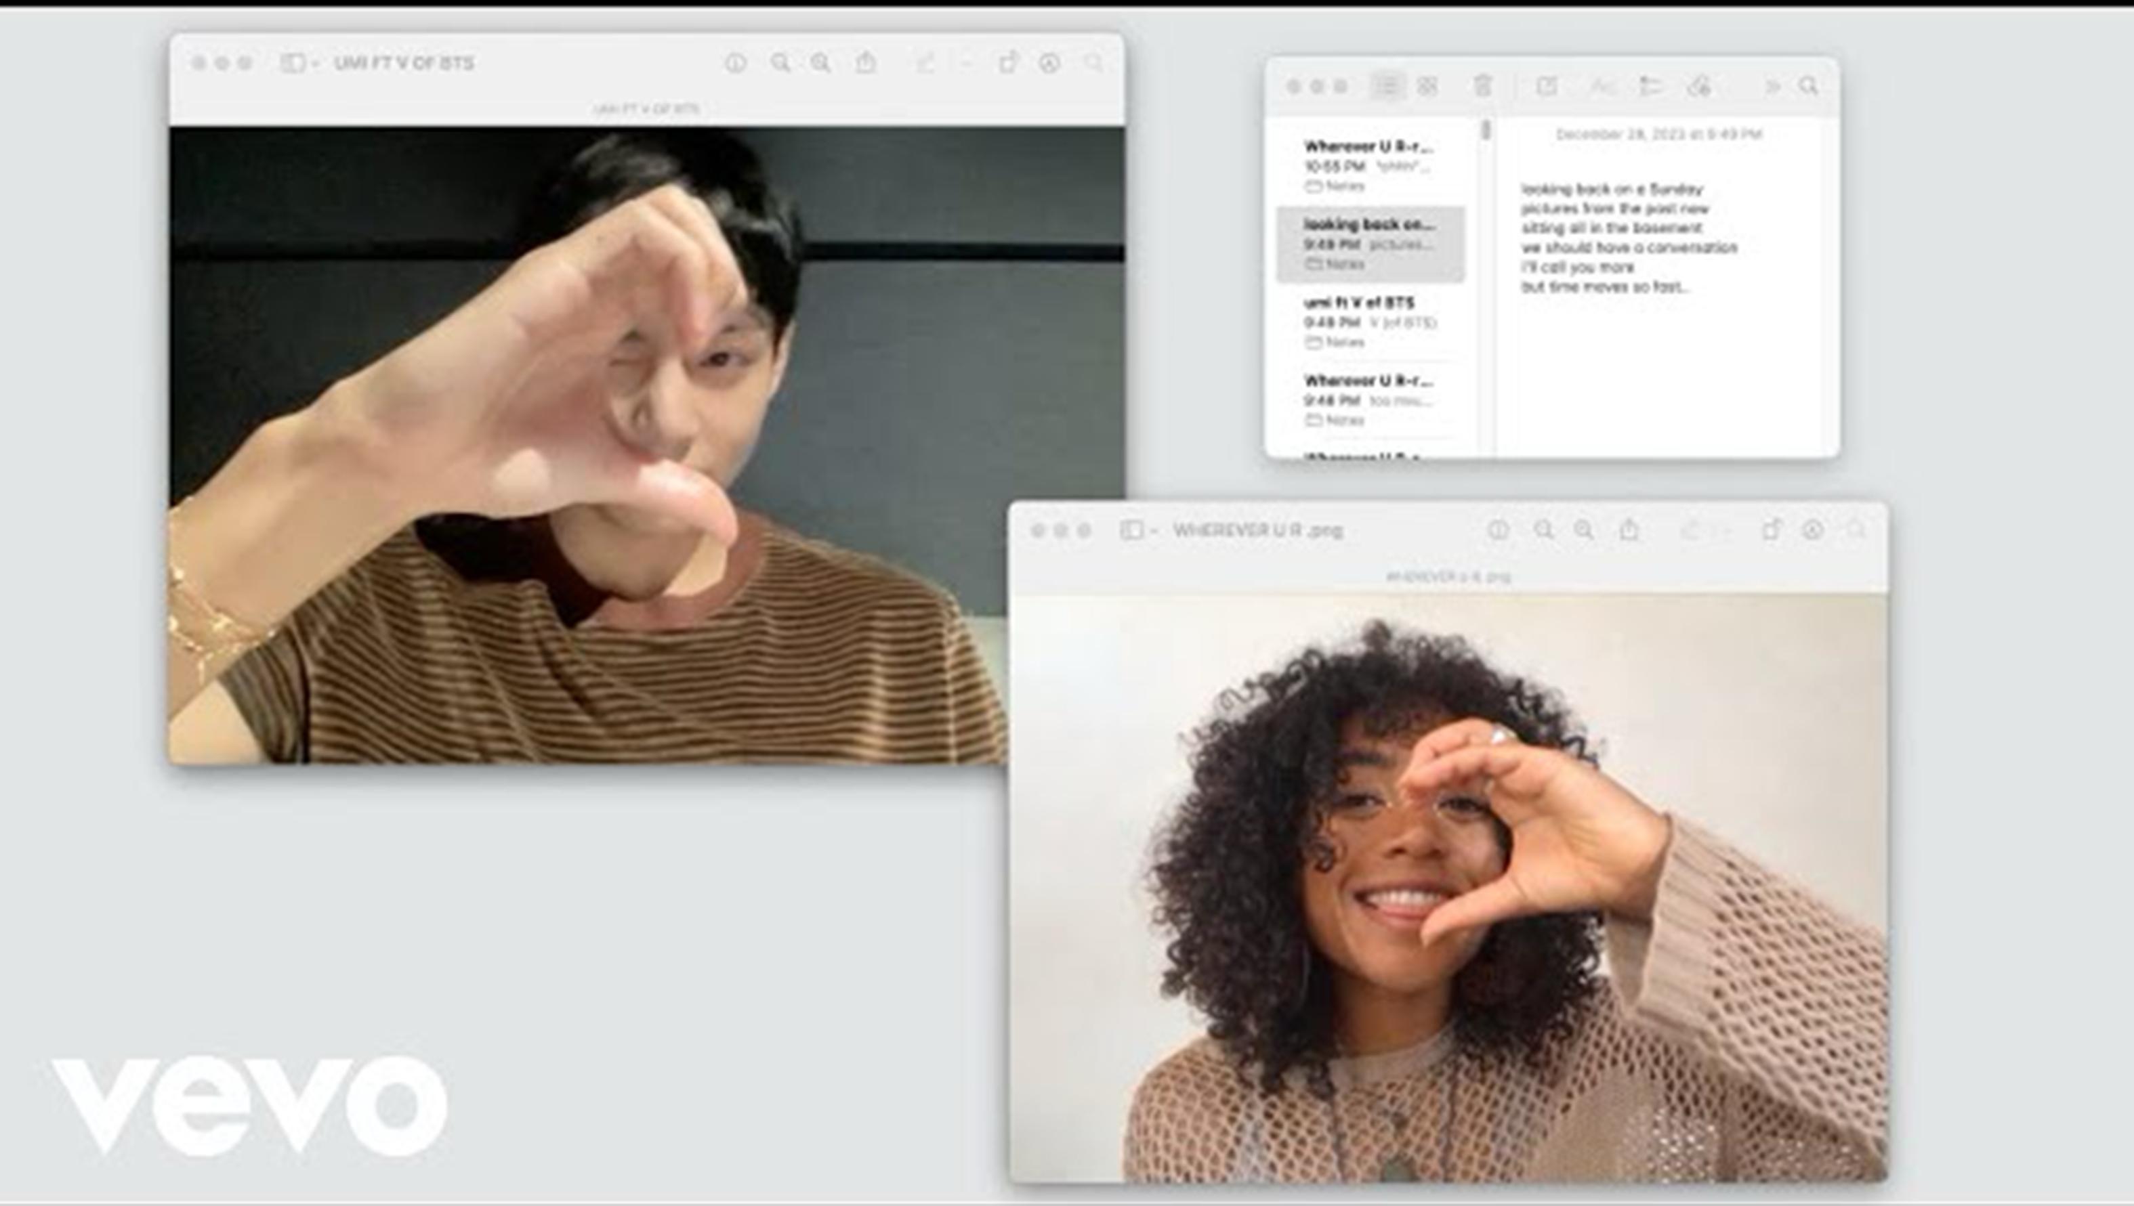Click Notes list scrollbar handle
2134x1206 pixels.
pyautogui.click(x=1486, y=130)
